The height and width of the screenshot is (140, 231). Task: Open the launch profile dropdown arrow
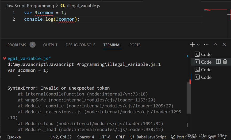[x=198, y=45]
